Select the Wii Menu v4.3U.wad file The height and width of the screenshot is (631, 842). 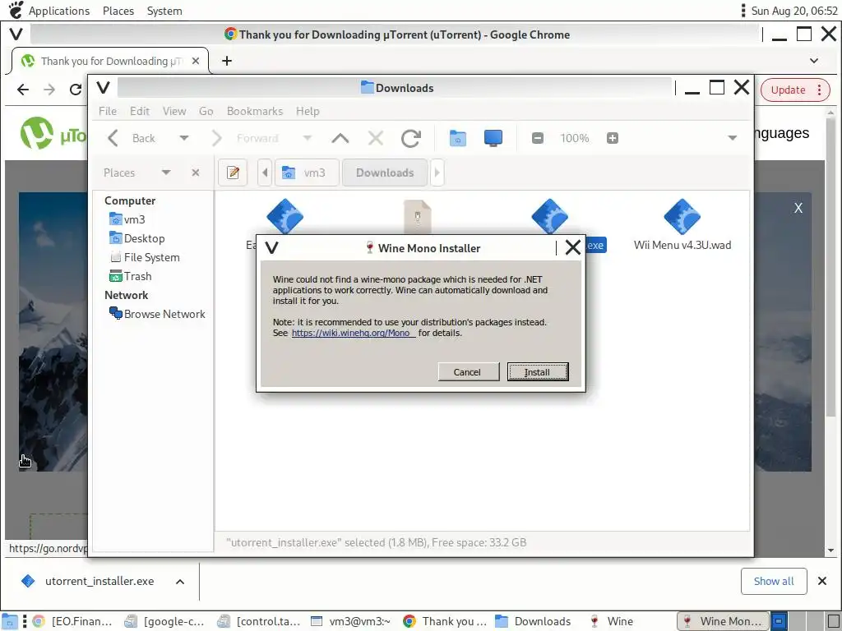pyautogui.click(x=682, y=224)
